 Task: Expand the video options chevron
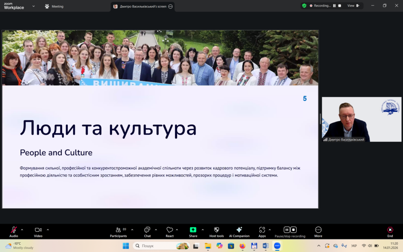click(48, 230)
